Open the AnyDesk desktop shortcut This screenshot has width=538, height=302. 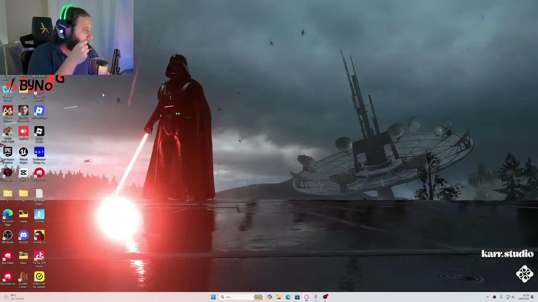24,133
